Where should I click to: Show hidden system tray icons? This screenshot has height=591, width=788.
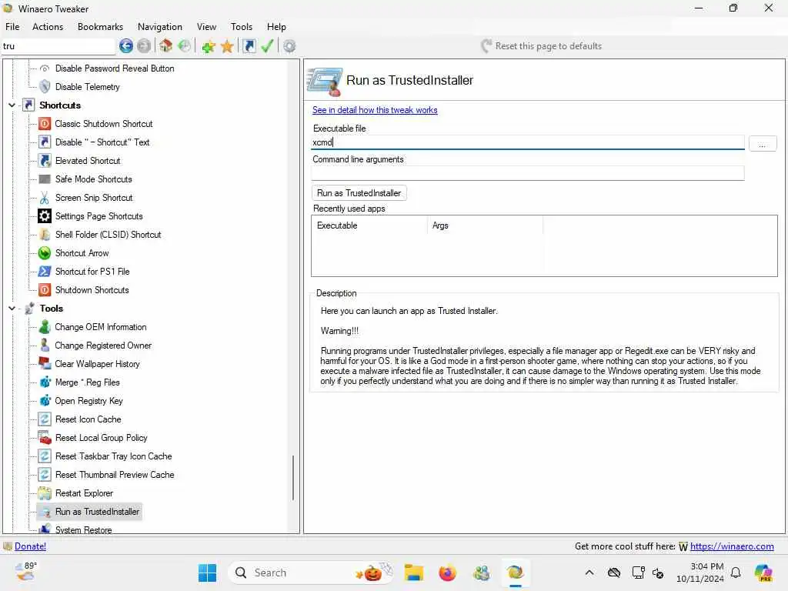coord(589,573)
